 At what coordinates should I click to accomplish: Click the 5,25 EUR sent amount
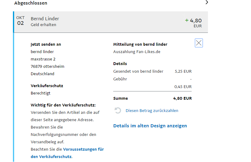pyautogui.click(x=183, y=71)
